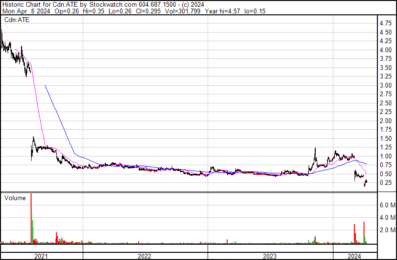Viewport: 397px width, 260px height.
Task: Click the 2023 year label on time axis
Action: (270, 256)
